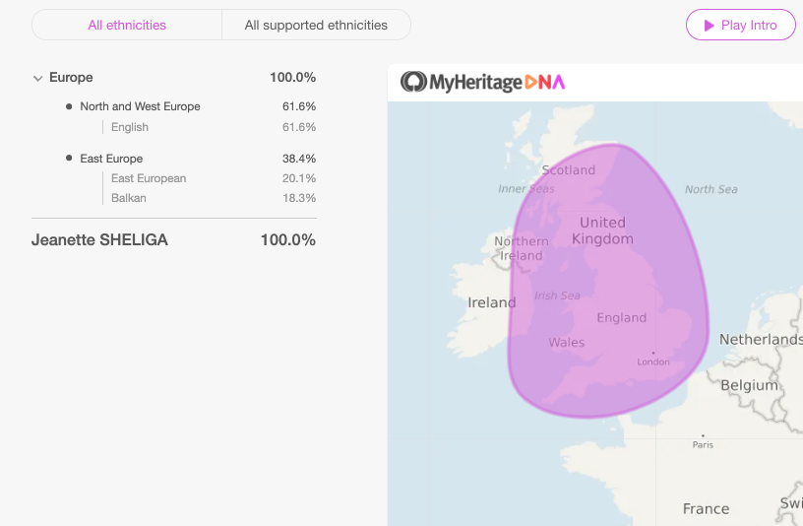Switch to All supported ethnicities tab
This screenshot has width=803, height=526.
316,26
